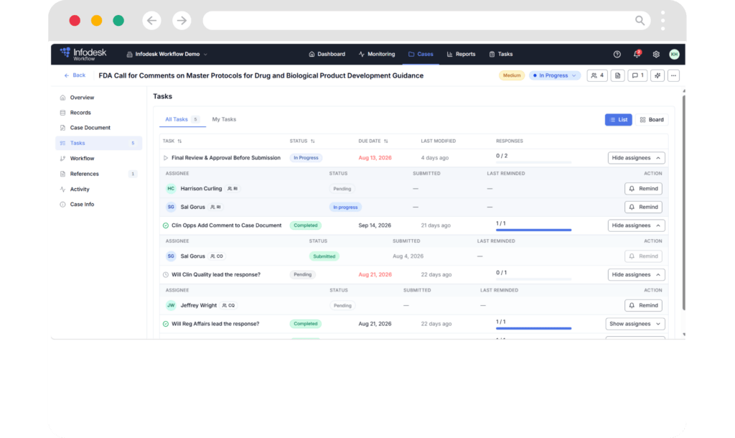Viewport: 735px width, 438px height.
Task: Click Jeffrey Wright's JW avatar
Action: click(171, 305)
